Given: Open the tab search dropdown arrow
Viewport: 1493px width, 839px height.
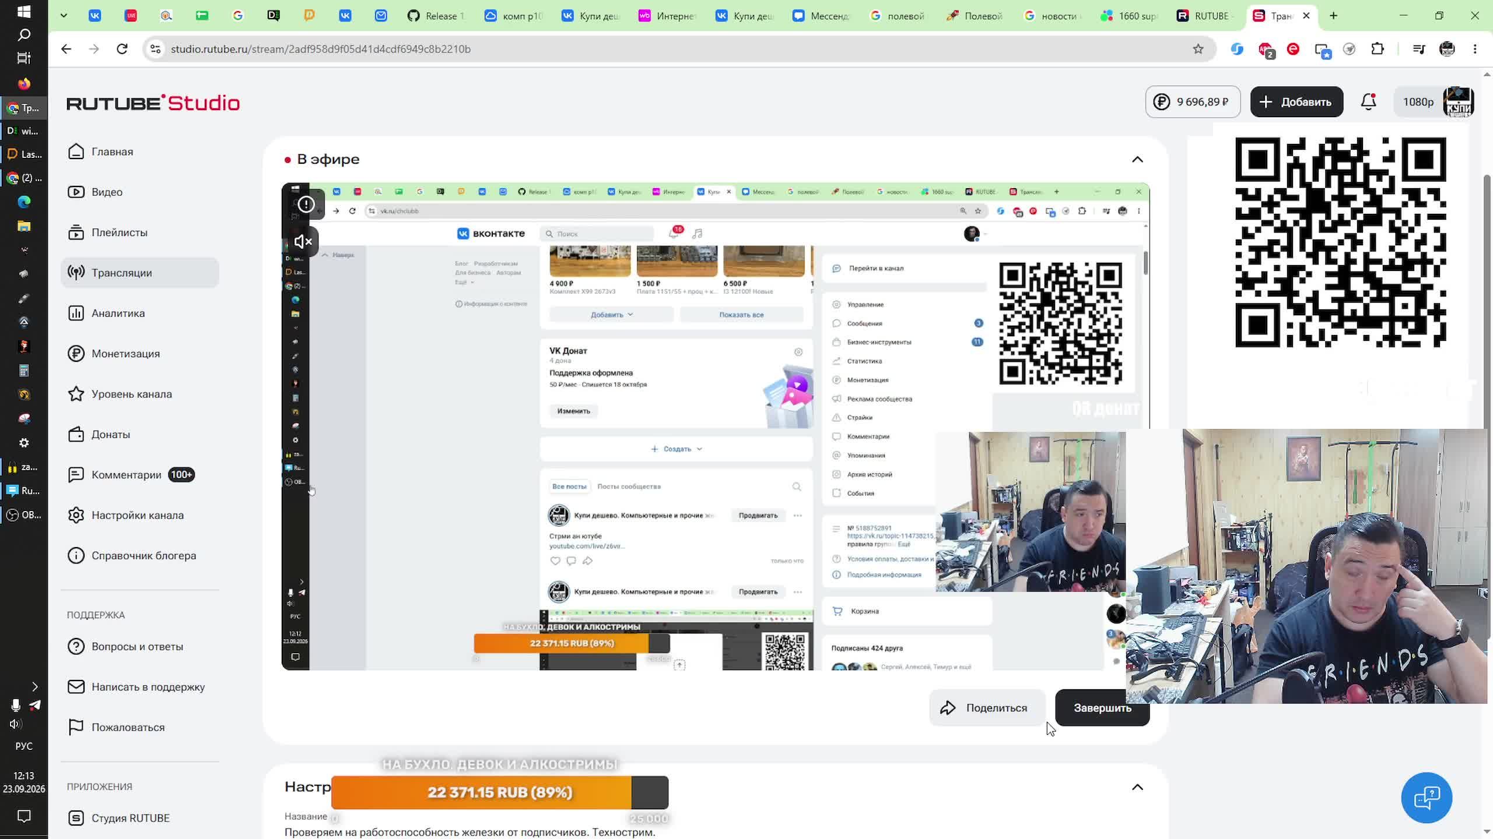Looking at the screenshot, I should click(64, 16).
